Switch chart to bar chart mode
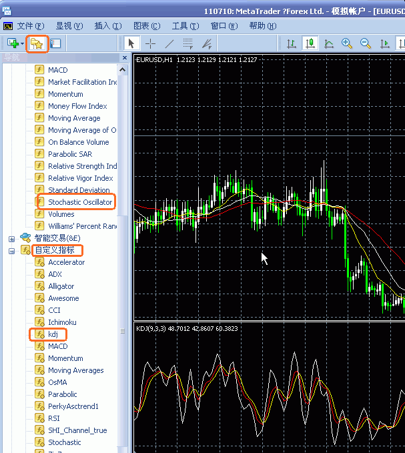 (292, 43)
